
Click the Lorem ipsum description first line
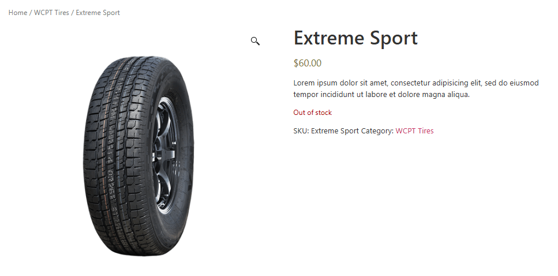[416, 83]
